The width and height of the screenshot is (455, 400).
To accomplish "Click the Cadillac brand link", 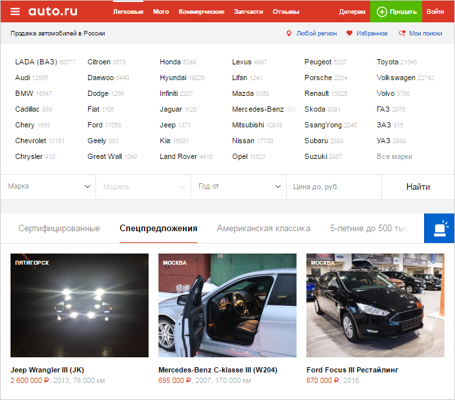I will (x=27, y=109).
